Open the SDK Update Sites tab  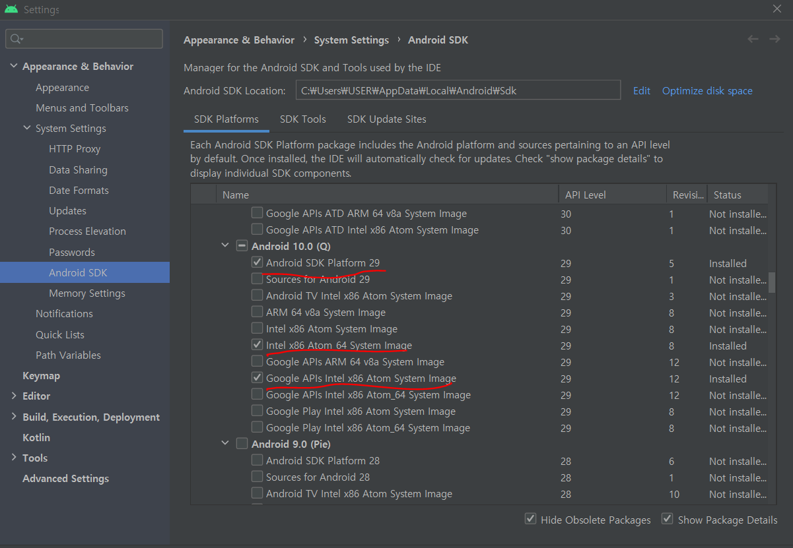click(387, 119)
